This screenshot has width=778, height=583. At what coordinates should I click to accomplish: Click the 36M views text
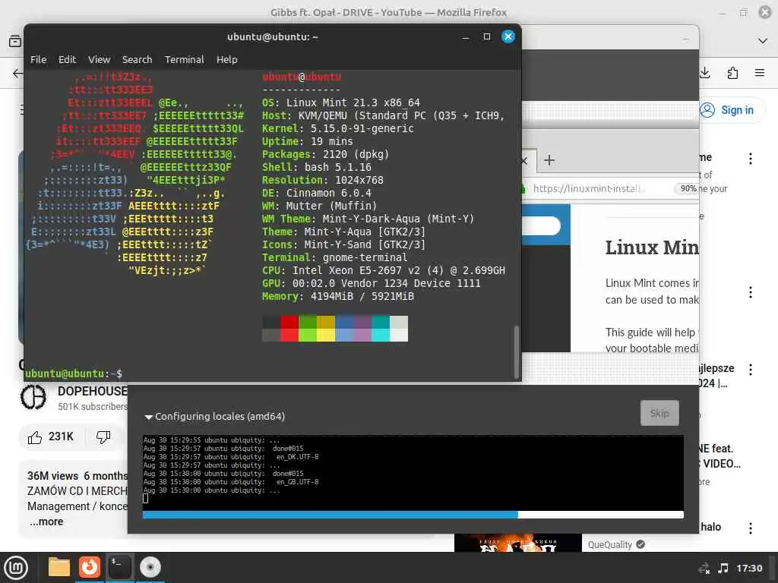52,476
